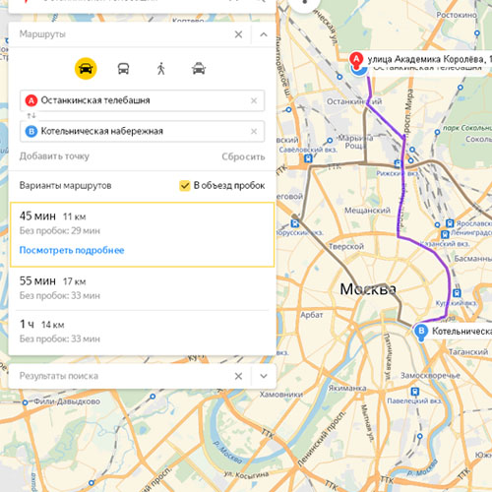The image size is (492, 492).
Task: Click the Тверской district label
Action: [x=346, y=246]
